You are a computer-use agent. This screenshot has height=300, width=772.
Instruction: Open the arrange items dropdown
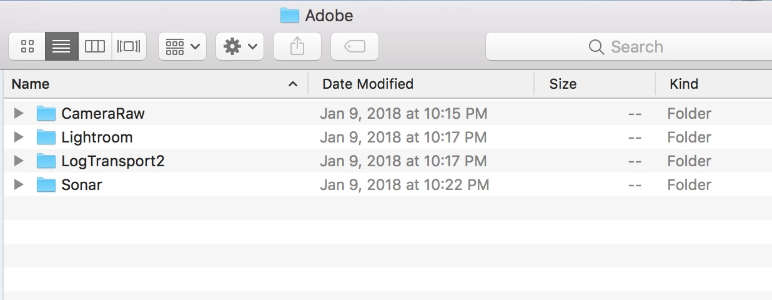[182, 46]
